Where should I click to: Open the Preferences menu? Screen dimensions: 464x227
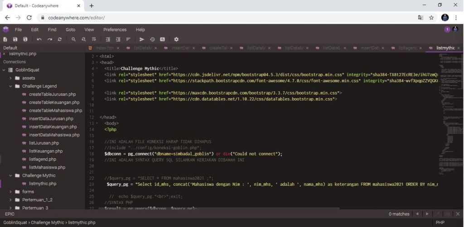(x=115, y=29)
